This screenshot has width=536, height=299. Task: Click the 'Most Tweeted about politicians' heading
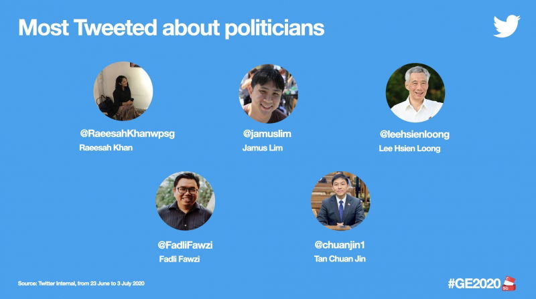click(x=171, y=27)
